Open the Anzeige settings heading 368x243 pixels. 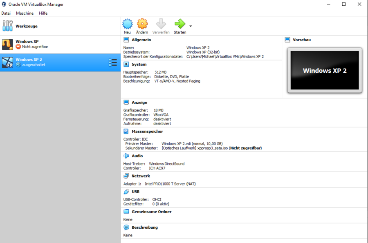[x=139, y=103]
